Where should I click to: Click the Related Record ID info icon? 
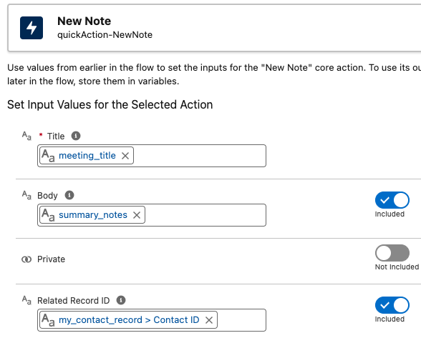point(121,300)
